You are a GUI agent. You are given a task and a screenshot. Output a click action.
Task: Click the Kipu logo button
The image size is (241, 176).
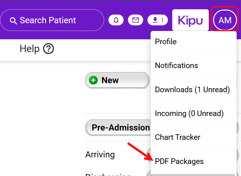tap(190, 20)
